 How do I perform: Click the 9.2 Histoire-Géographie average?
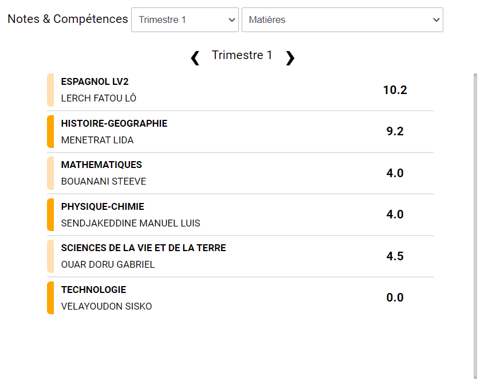pos(395,132)
